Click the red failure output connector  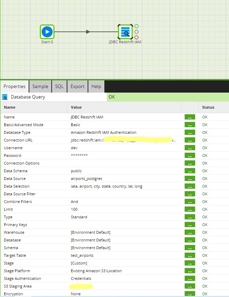coord(136,37)
